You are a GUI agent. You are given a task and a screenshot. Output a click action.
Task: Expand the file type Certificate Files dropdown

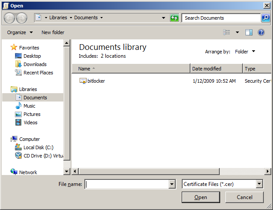259,184
